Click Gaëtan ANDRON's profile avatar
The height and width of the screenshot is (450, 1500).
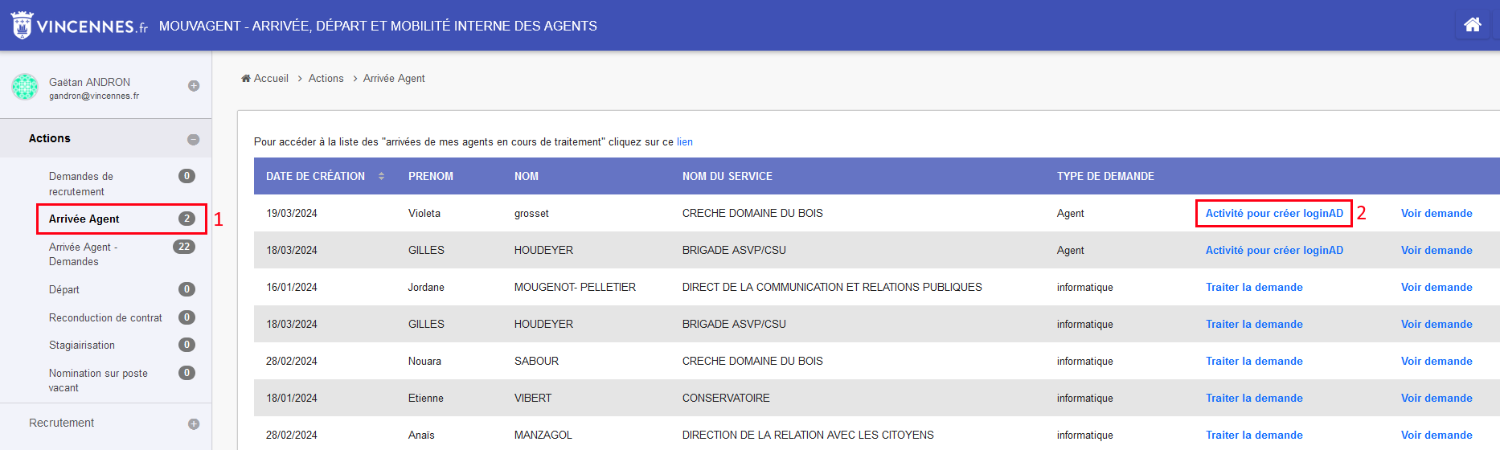click(25, 87)
